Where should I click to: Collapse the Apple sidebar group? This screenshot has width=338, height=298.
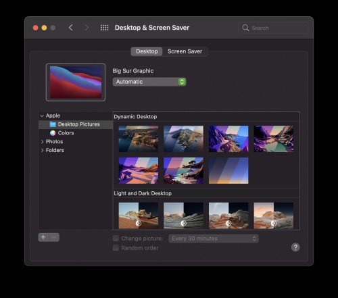[42, 116]
